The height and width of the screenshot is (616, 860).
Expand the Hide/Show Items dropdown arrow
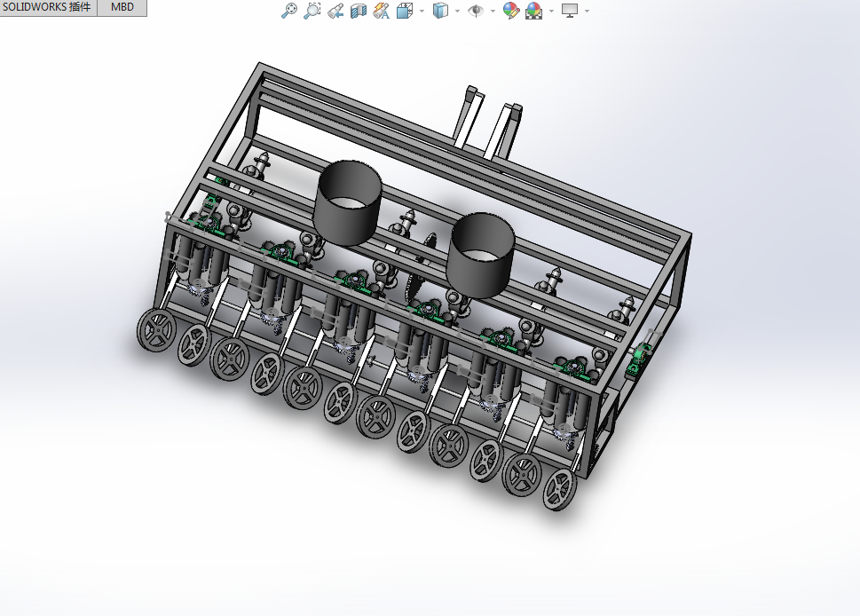(493, 11)
